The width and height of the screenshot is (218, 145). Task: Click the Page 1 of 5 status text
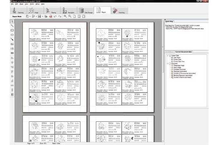(31, 143)
